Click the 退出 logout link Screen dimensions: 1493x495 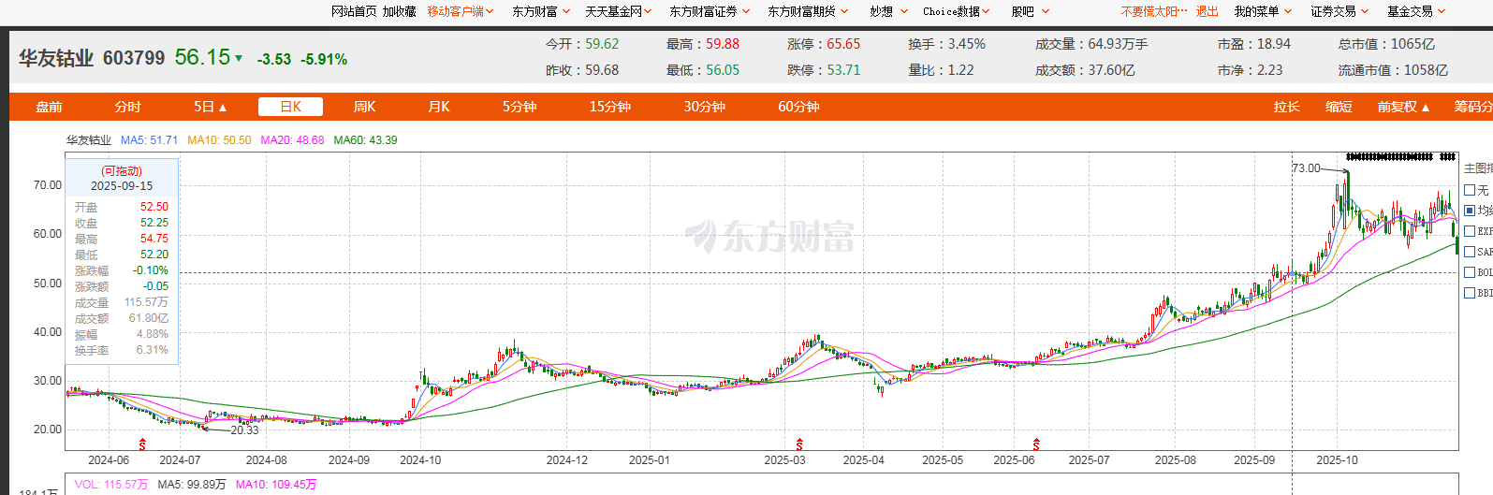[1208, 11]
